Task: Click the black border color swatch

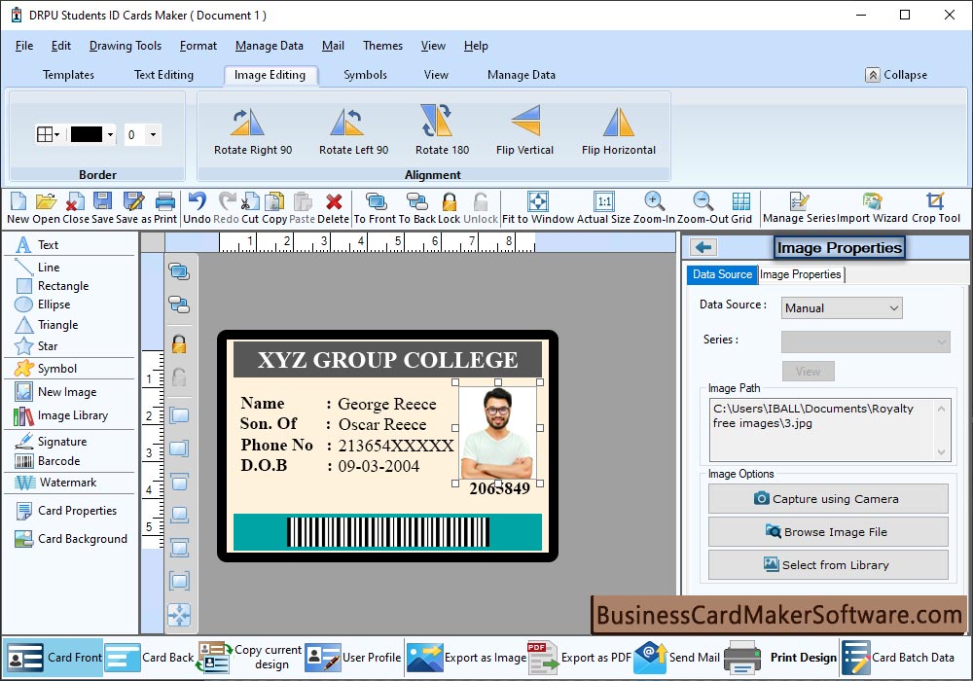Action: pos(87,134)
